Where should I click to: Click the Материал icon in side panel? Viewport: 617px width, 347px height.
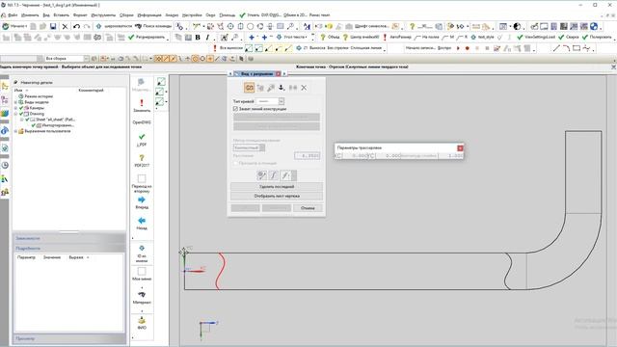pyautogui.click(x=142, y=294)
